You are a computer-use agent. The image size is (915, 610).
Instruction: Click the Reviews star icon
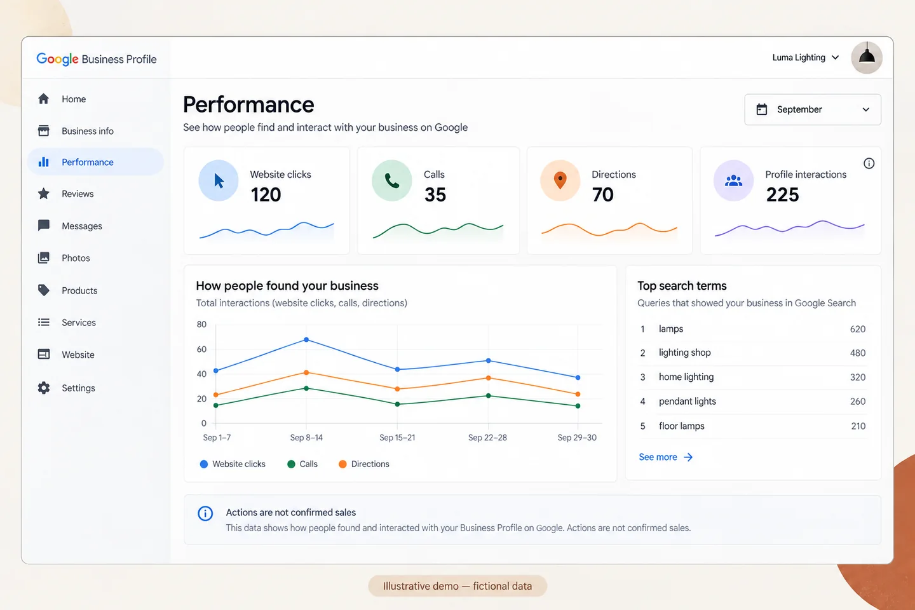(43, 193)
